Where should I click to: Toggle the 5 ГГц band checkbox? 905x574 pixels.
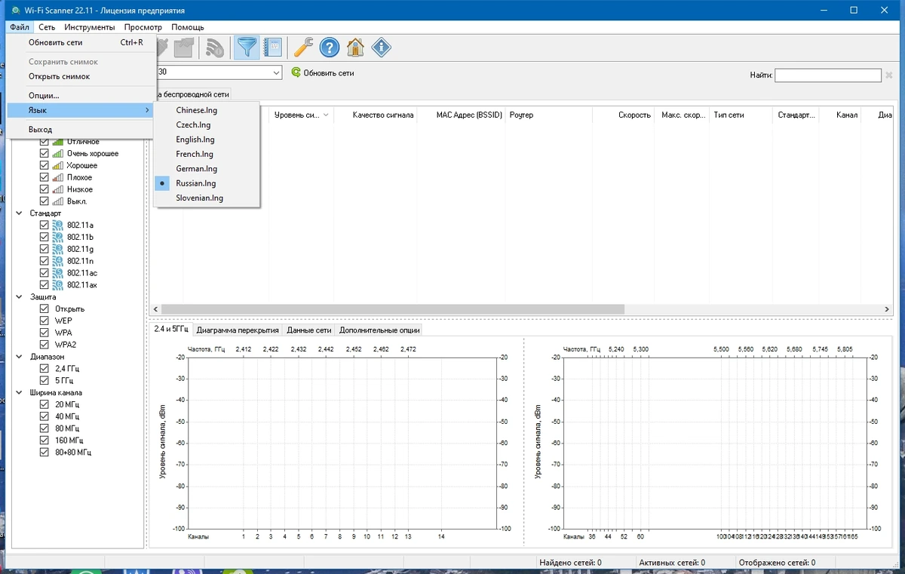[x=44, y=380]
